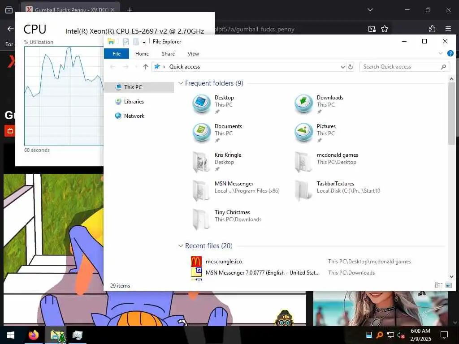Click the network icon in system tray
Image resolution: width=459 pixels, height=344 pixels.
pyautogui.click(x=390, y=335)
